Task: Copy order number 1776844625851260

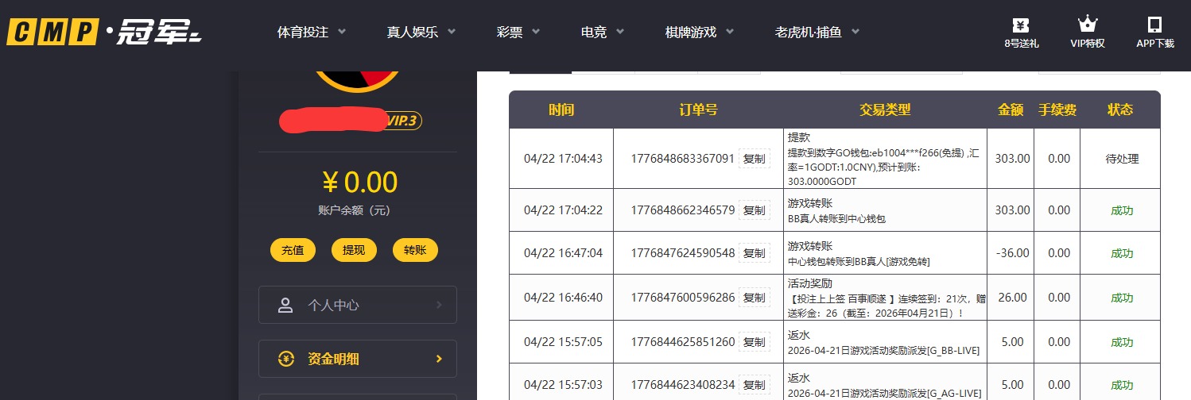Action: click(x=754, y=342)
